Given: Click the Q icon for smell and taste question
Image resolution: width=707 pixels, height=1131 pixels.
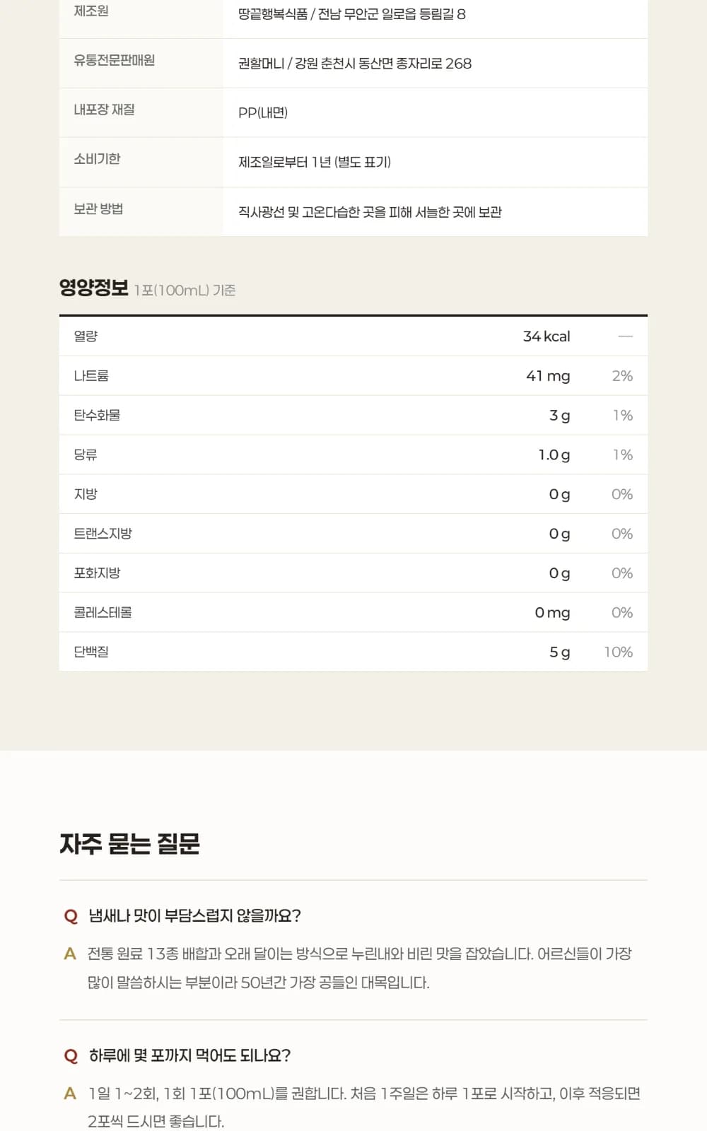Looking at the screenshot, I should pyautogui.click(x=71, y=916).
